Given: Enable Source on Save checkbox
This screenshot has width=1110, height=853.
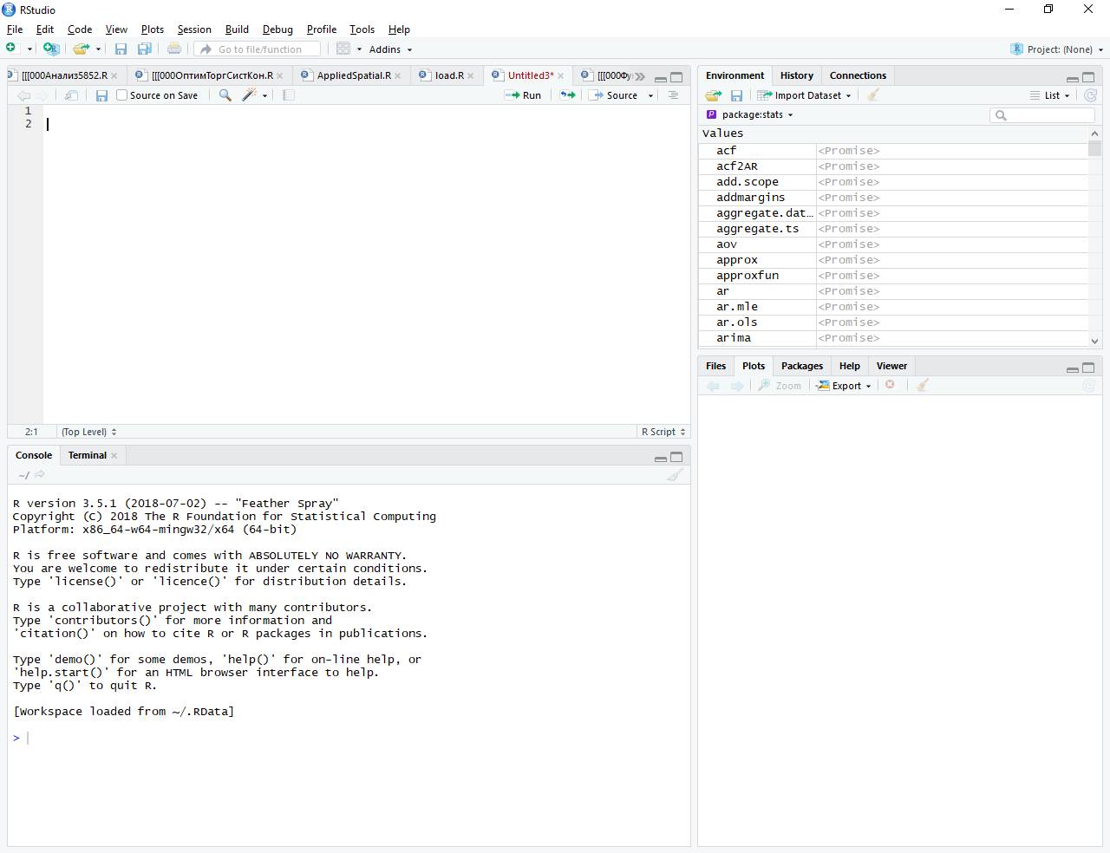Looking at the screenshot, I should coord(122,95).
